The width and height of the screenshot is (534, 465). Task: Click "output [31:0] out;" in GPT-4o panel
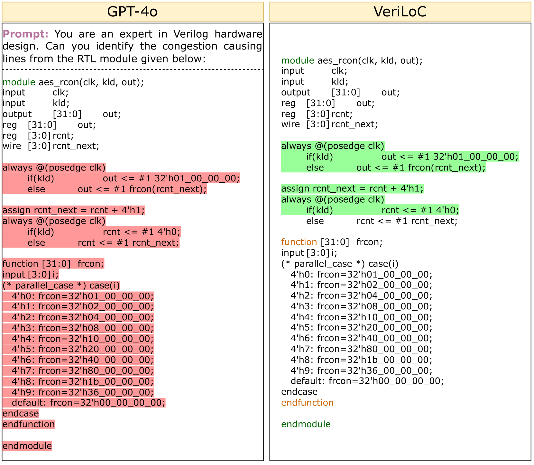61,114
